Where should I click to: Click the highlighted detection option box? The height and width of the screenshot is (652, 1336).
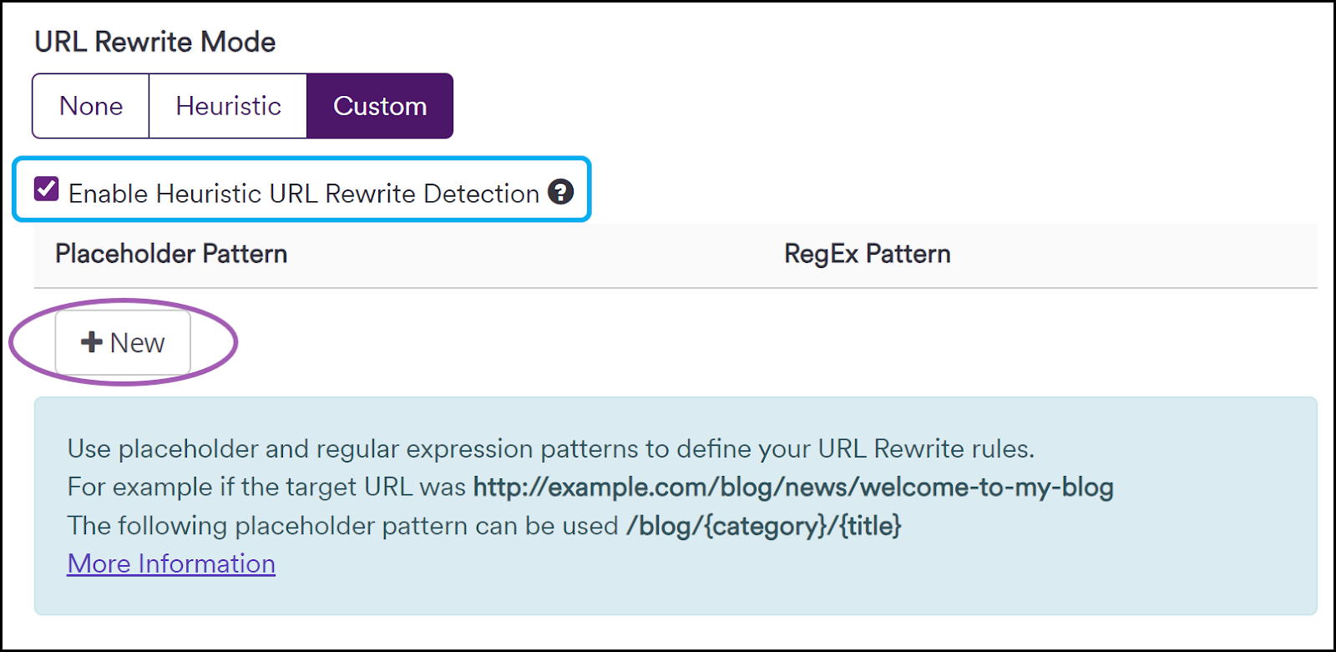tap(302, 191)
